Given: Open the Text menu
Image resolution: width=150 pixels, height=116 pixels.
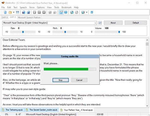Looking at the screenshot, I should [x=15, y=8].
